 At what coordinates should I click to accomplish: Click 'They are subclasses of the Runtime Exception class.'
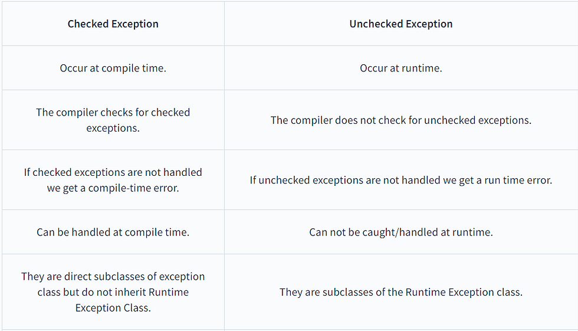[400, 292]
